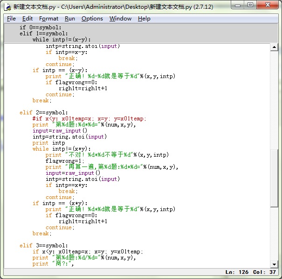Click 'if 0==symbol:' in the context header

click(x=41, y=27)
